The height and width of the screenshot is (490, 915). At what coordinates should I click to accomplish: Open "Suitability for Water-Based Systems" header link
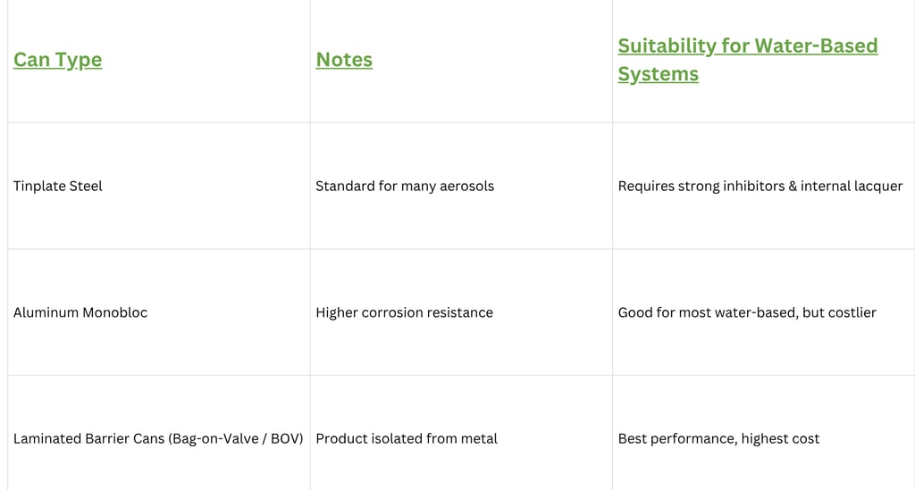747,46
